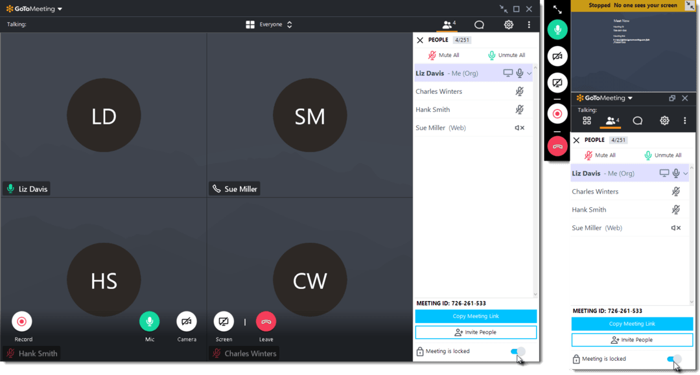Open the chat bubble panel

(479, 24)
